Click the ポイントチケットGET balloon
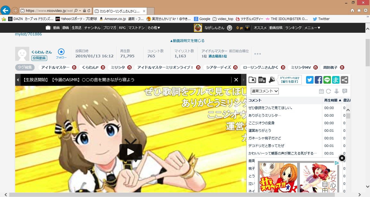Screen dimensions: 370x197 coord(290,80)
